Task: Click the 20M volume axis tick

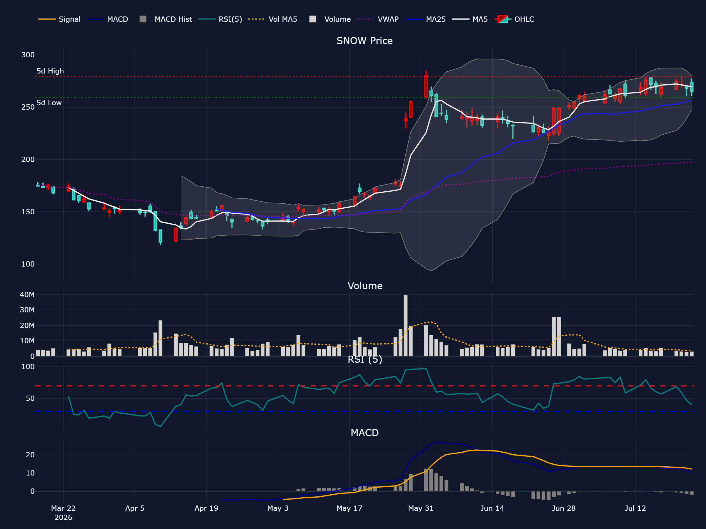Action: [27, 326]
